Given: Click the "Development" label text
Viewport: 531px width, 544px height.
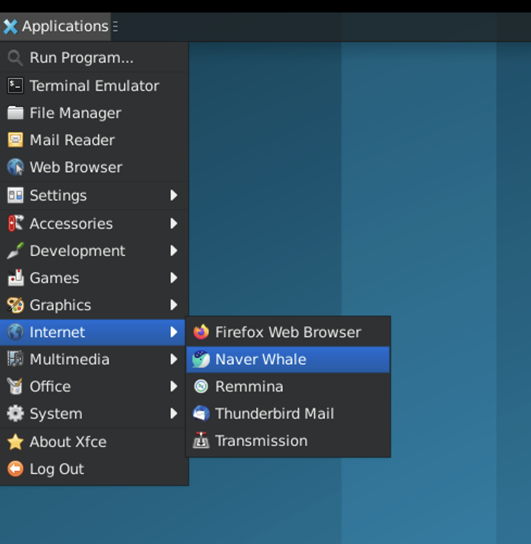Looking at the screenshot, I should click(x=78, y=251).
